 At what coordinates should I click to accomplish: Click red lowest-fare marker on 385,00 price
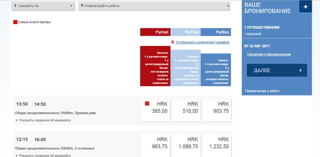[x=147, y=104]
